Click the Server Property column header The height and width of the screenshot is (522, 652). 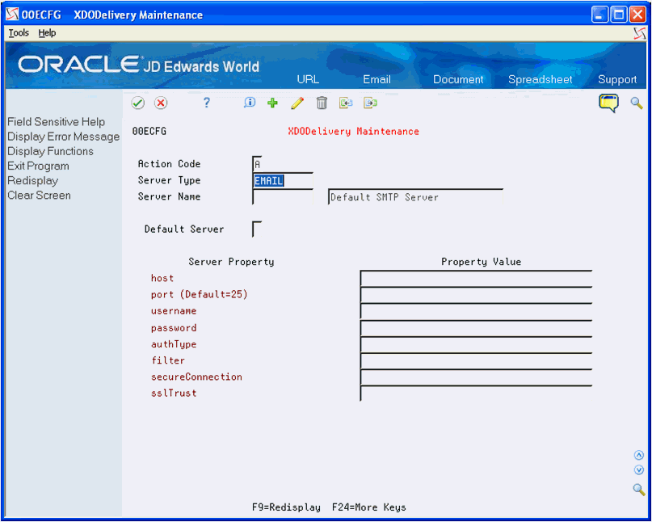[x=231, y=262]
